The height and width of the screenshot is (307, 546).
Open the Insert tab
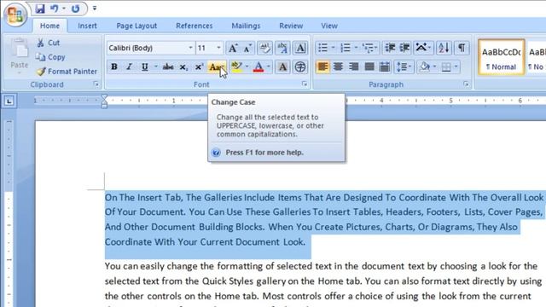point(87,26)
